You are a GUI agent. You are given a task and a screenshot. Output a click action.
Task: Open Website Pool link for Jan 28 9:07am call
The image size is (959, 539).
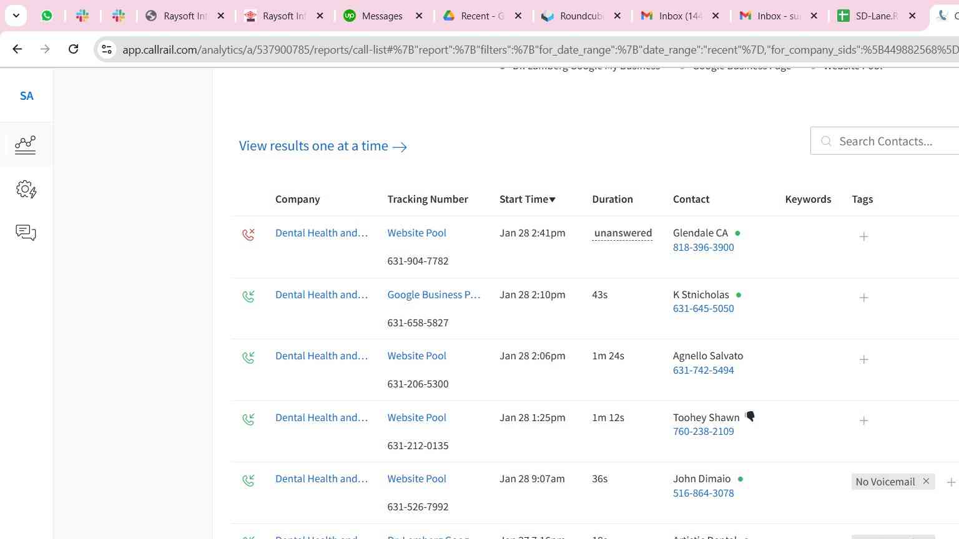pos(416,478)
